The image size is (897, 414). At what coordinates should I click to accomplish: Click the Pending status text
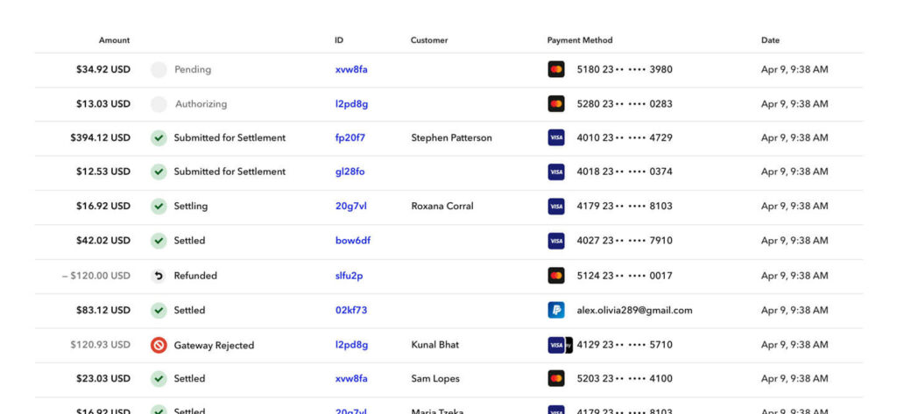coord(193,70)
